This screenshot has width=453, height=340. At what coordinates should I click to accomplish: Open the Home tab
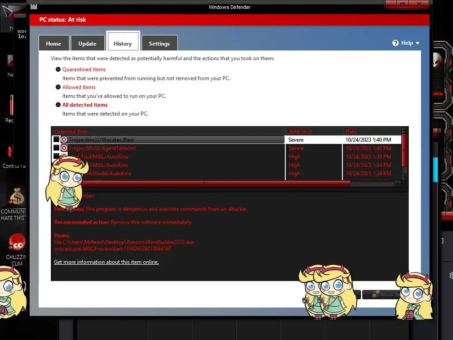[54, 43]
